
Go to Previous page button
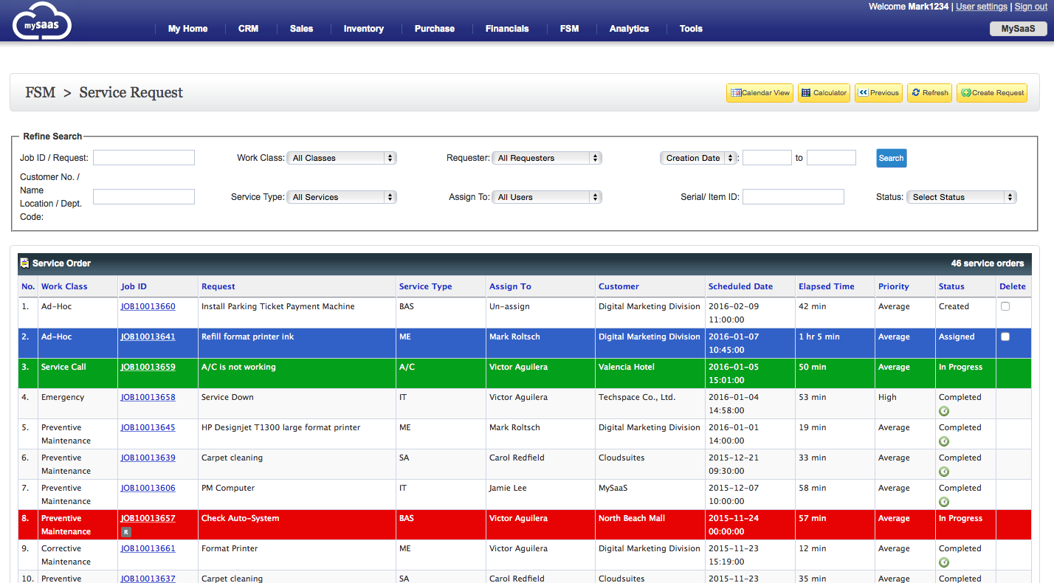pyautogui.click(x=878, y=93)
